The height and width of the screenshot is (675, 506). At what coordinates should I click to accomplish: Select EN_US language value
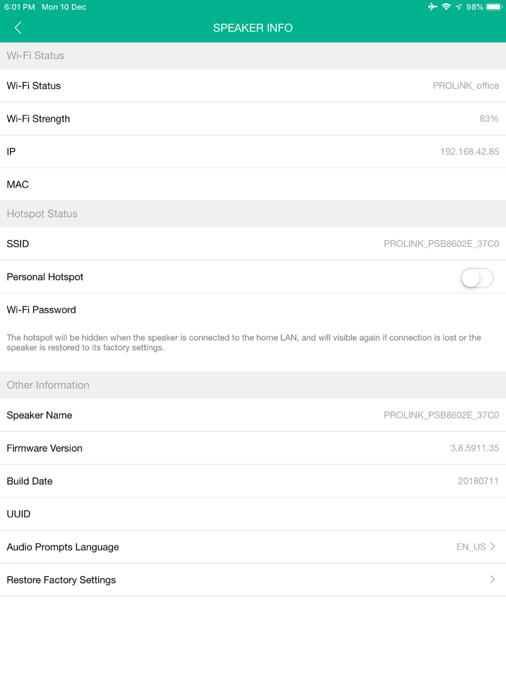(x=471, y=547)
